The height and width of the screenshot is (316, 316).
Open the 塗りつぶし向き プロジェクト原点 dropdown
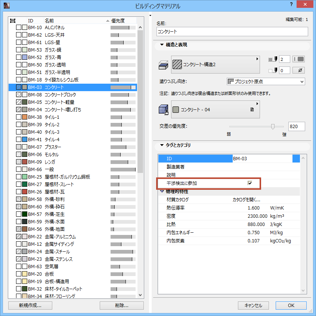tap(266, 81)
